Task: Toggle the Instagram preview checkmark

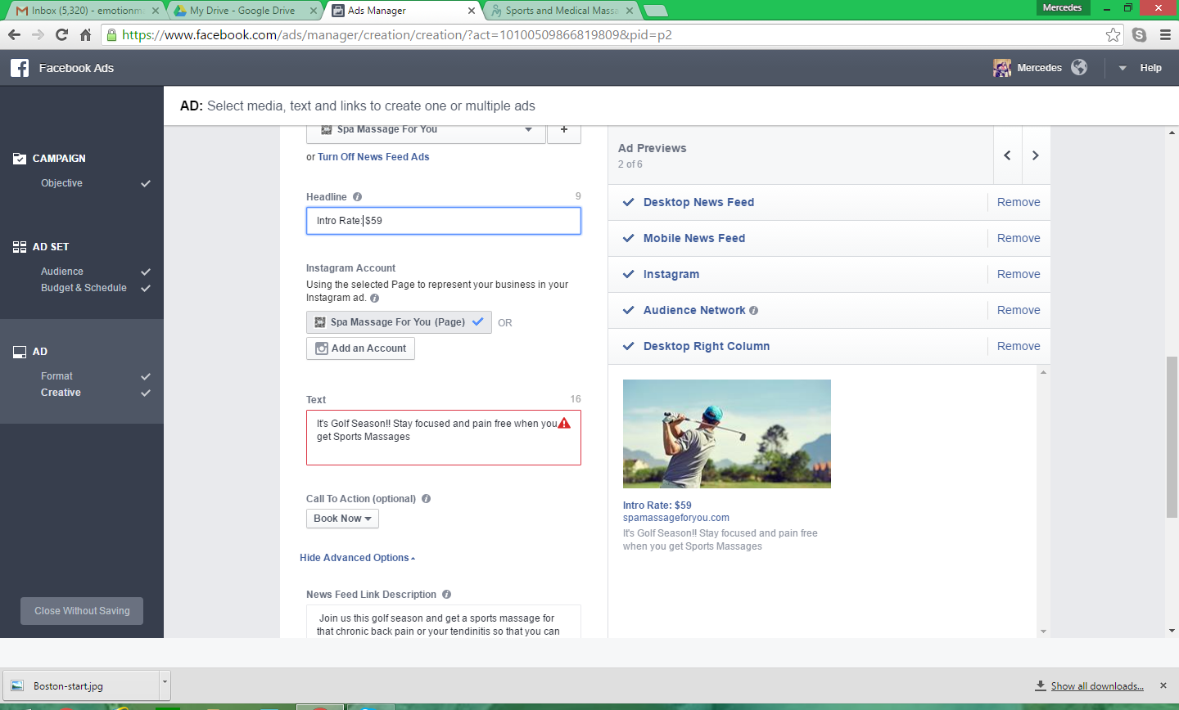Action: pos(629,274)
